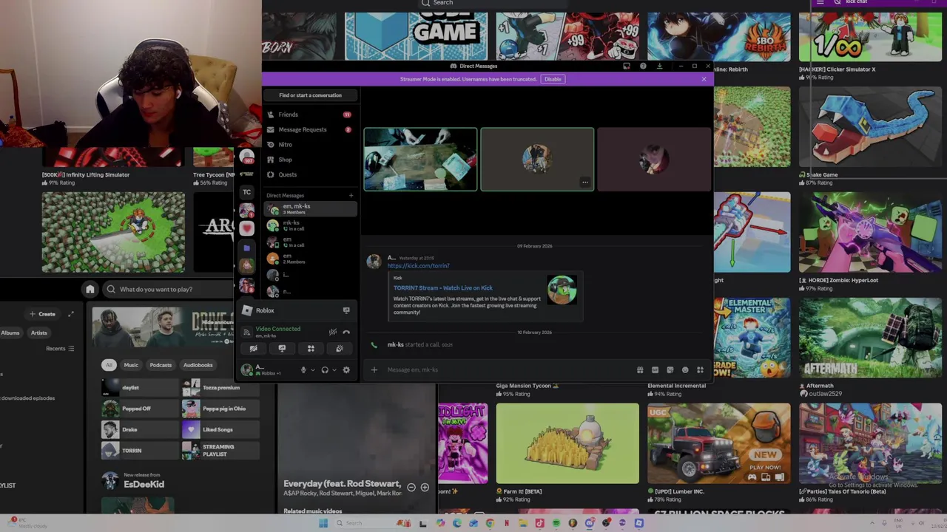The height and width of the screenshot is (532, 947).
Task: Disable Streamer Mode in the purple banner
Action: (x=553, y=79)
